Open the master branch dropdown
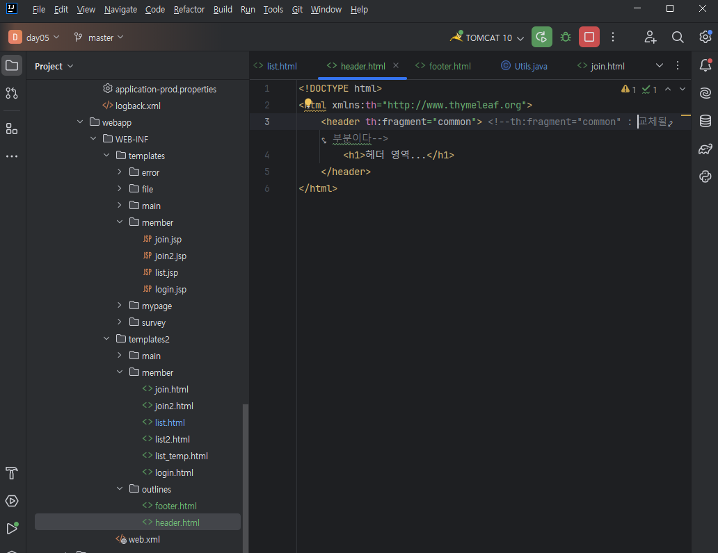 click(x=99, y=37)
